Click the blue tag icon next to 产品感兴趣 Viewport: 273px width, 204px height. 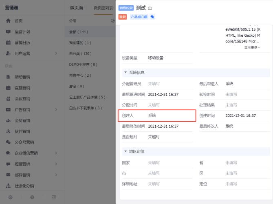pyautogui.click(x=152, y=17)
